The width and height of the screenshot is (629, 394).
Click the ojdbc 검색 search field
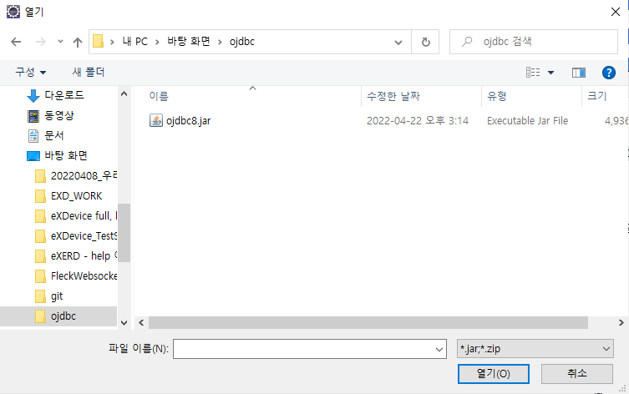(x=534, y=41)
